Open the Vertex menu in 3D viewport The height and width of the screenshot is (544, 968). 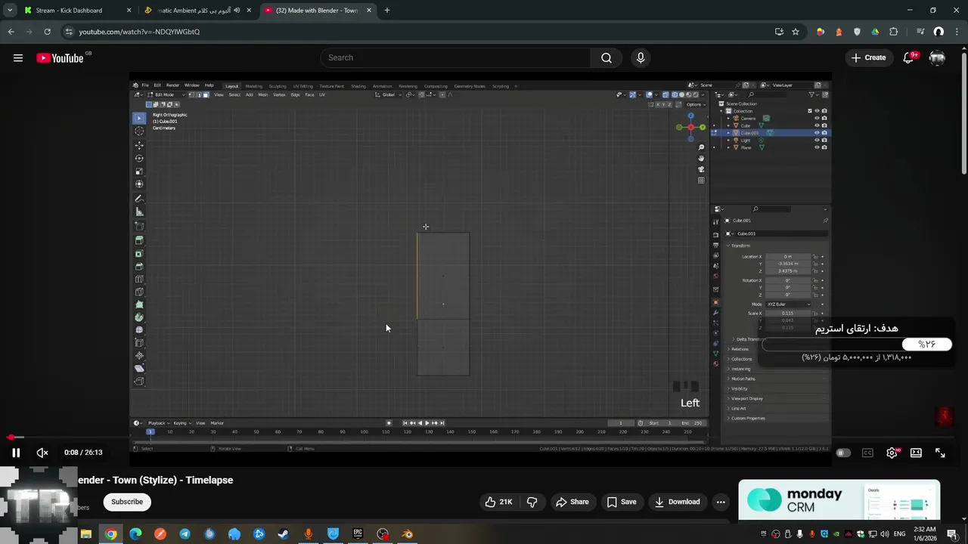[279, 94]
